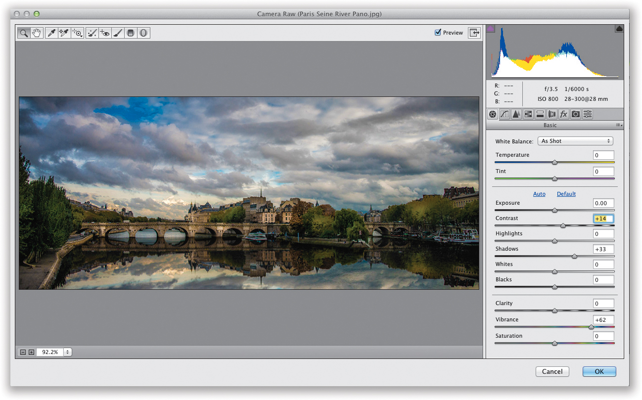
Task: Open the Split Toning panel
Action: point(540,114)
